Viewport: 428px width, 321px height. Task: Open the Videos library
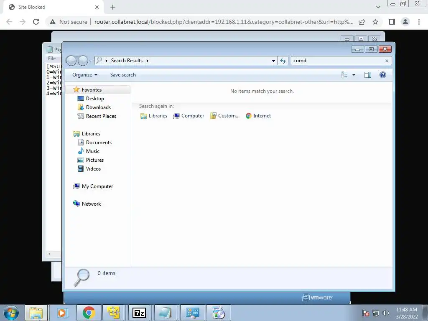(x=93, y=169)
